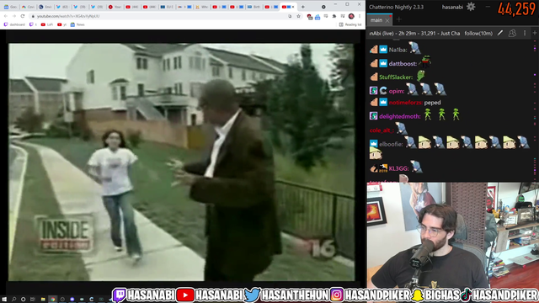Open the chat moderation pencil icon
Image resolution: width=539 pixels, height=303 pixels.
[x=500, y=33]
